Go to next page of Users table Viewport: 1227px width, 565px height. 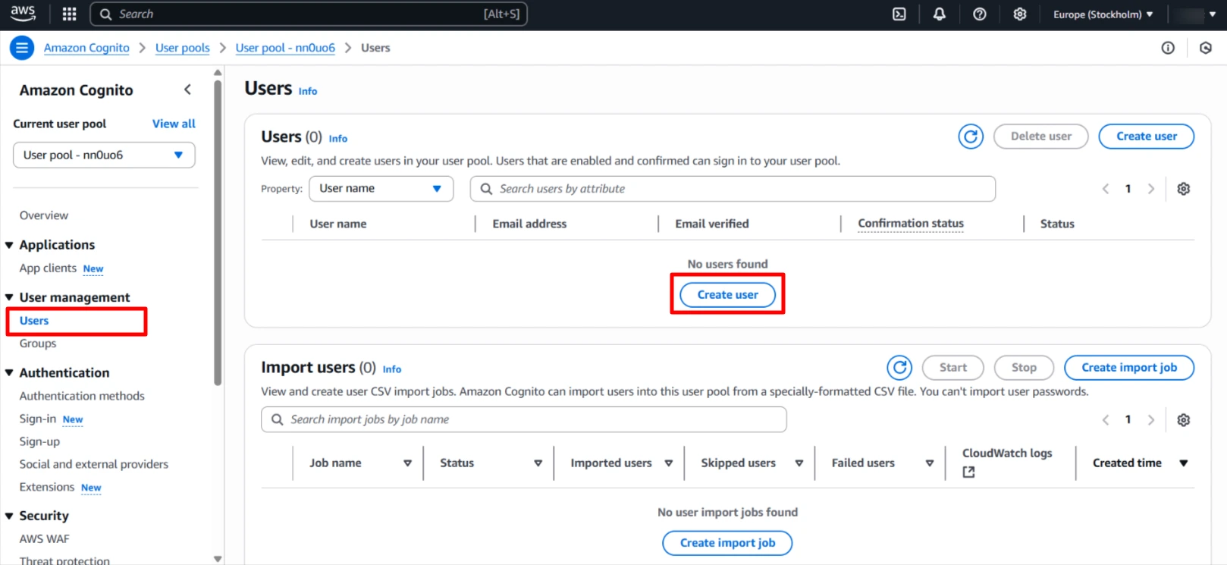[x=1151, y=189]
